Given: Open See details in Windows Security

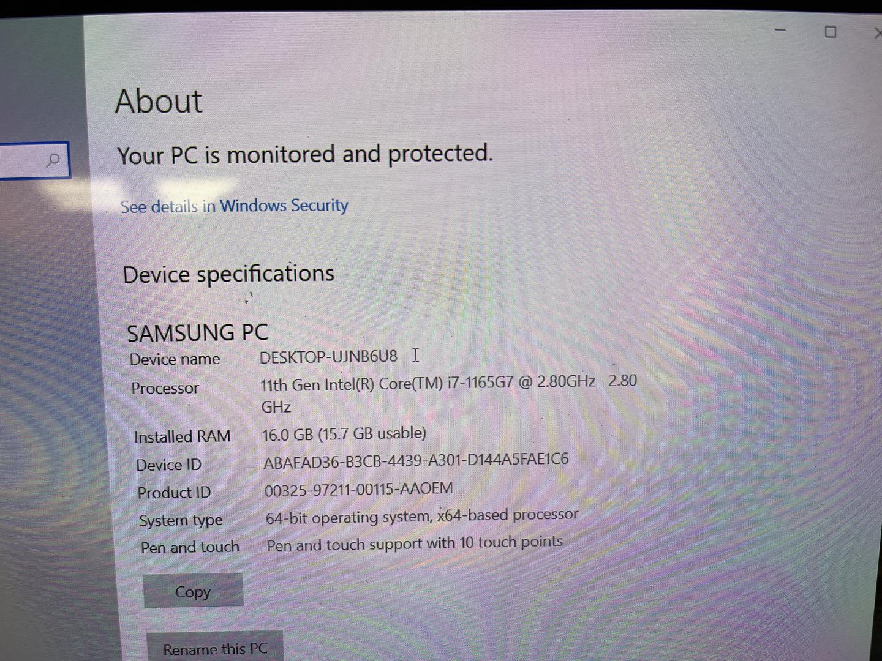Looking at the screenshot, I should [x=234, y=206].
